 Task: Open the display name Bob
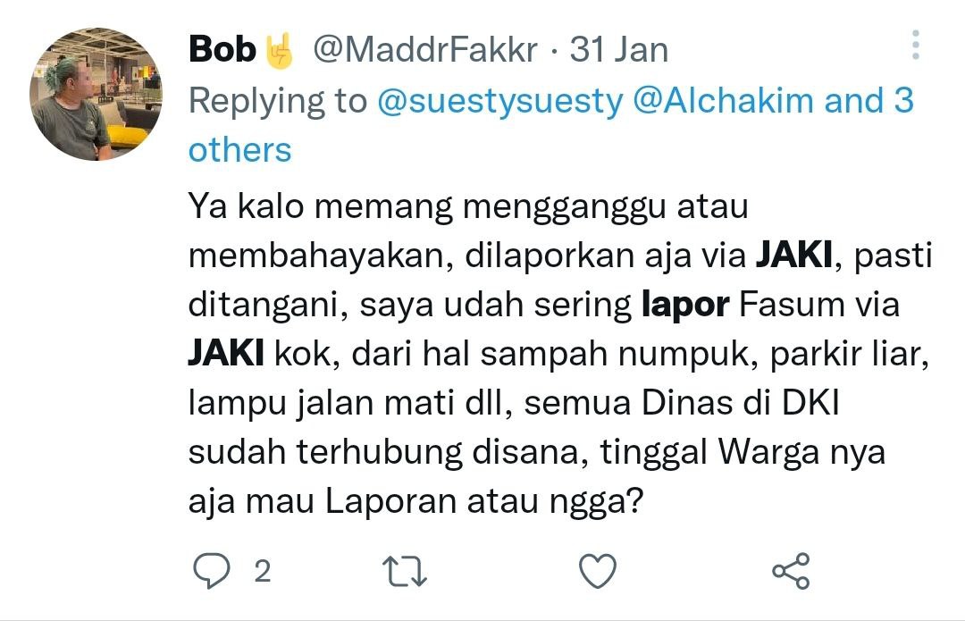222,49
